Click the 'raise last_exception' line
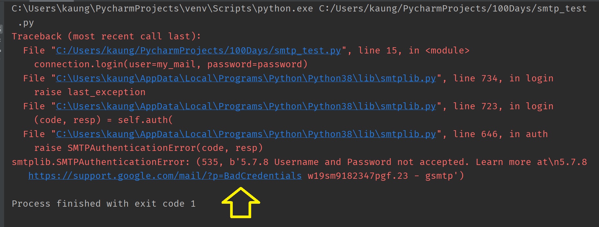Image resolution: width=599 pixels, height=227 pixels. tap(90, 92)
